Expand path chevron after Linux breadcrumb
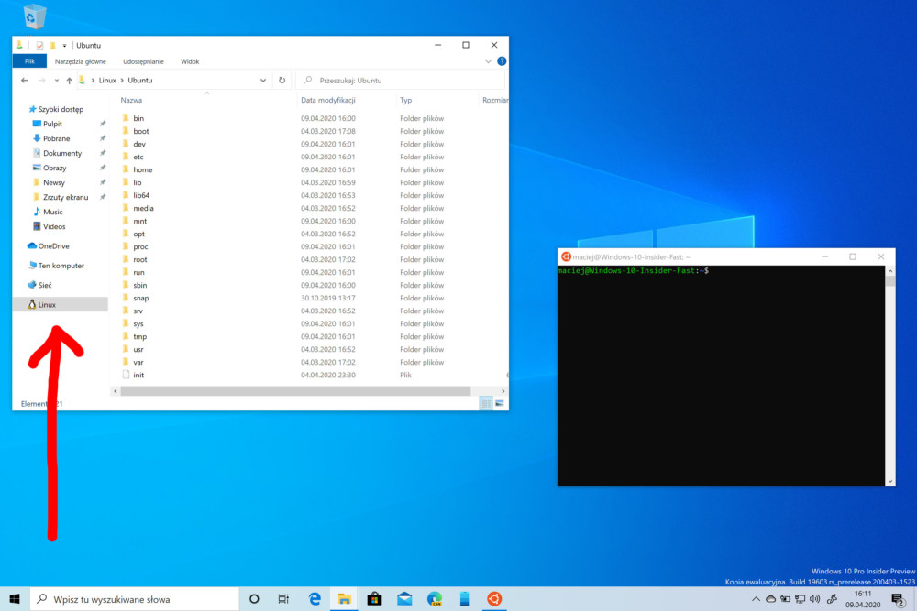917x611 pixels. tap(122, 80)
